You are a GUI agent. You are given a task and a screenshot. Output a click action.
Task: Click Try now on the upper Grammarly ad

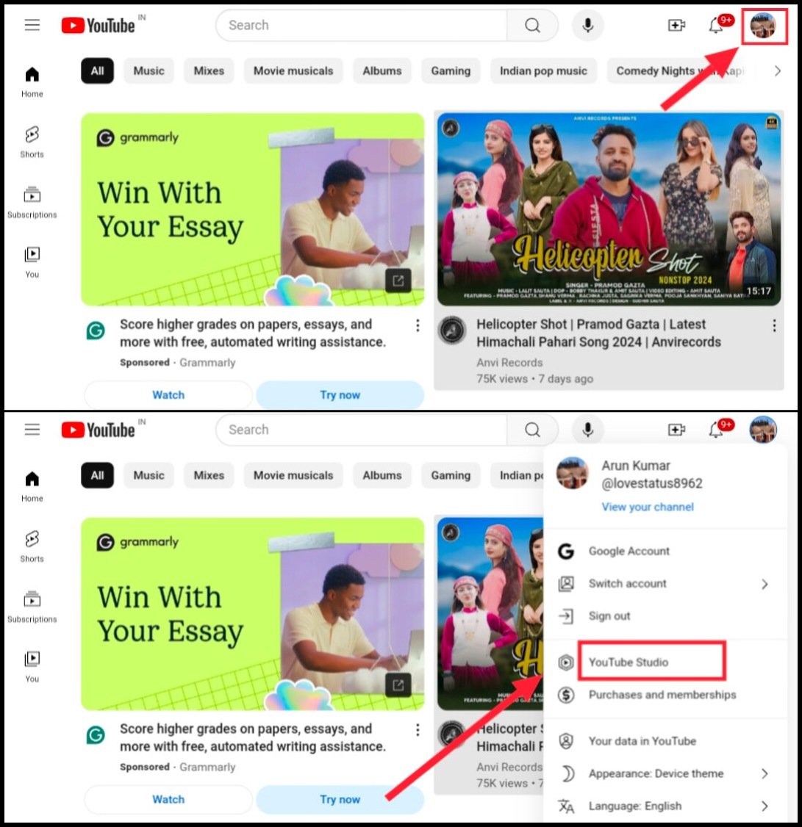coord(340,394)
